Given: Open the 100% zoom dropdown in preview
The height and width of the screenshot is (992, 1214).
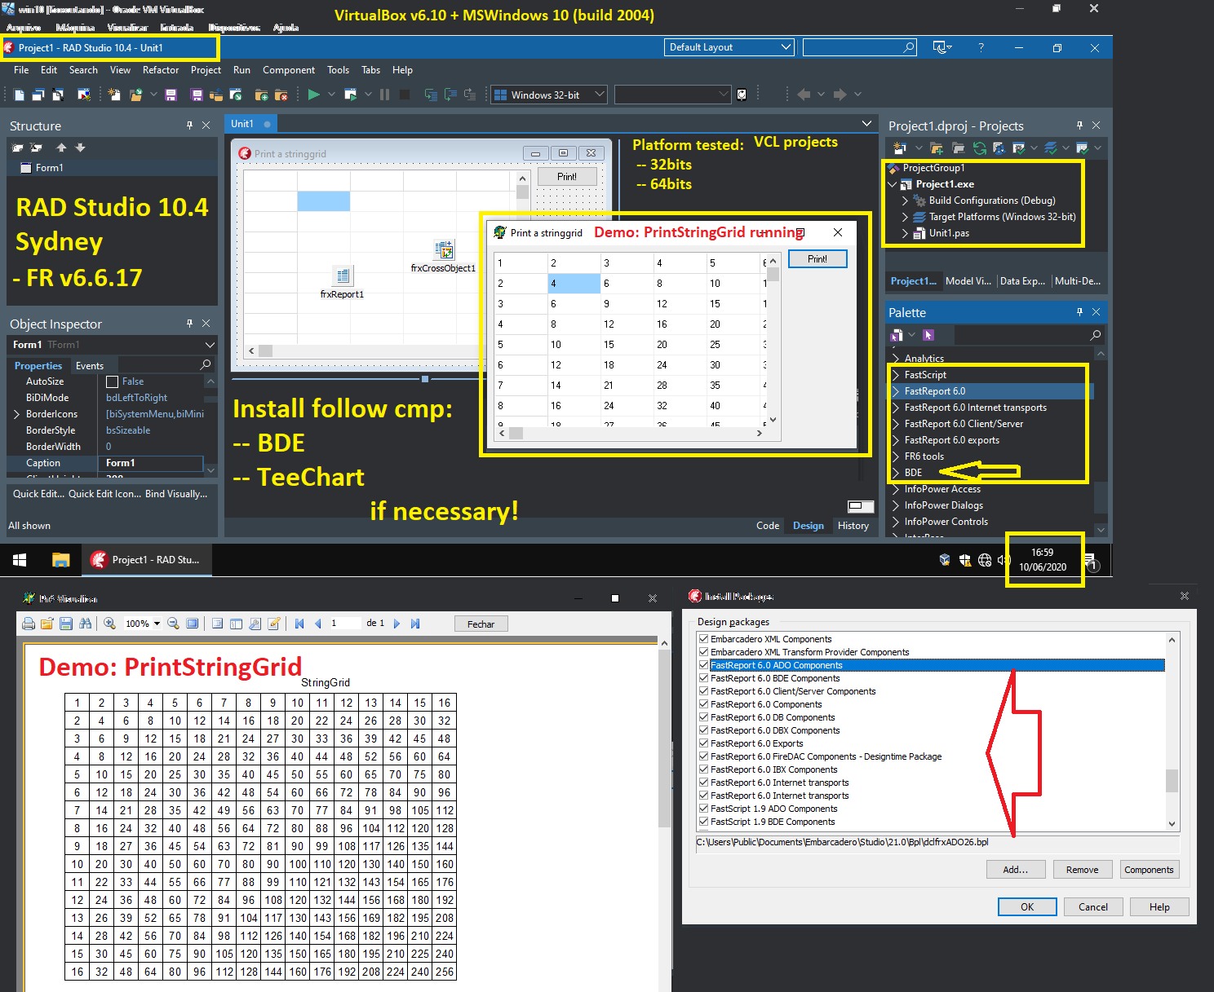Looking at the screenshot, I should 157,624.
